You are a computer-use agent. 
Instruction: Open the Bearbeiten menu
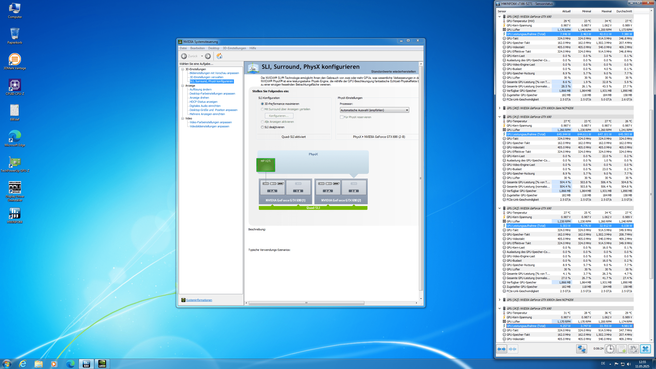point(197,48)
